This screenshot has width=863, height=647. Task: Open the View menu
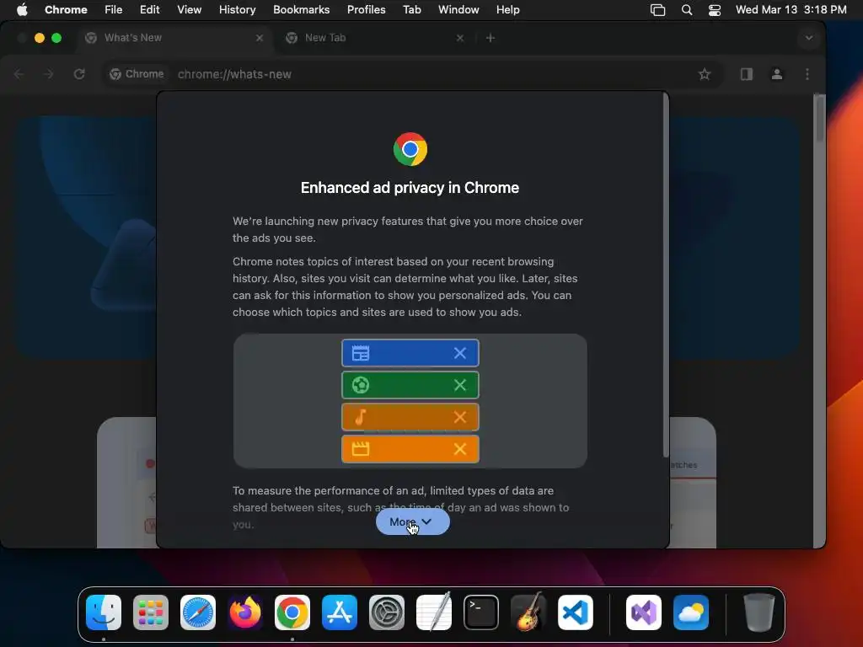189,10
